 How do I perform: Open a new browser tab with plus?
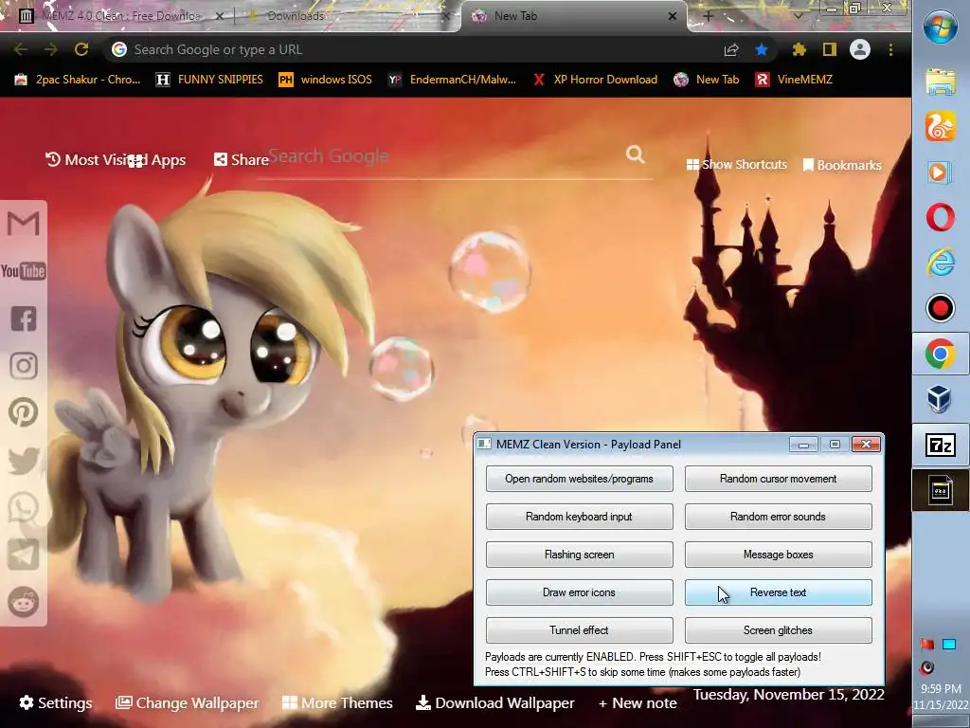[x=709, y=16]
